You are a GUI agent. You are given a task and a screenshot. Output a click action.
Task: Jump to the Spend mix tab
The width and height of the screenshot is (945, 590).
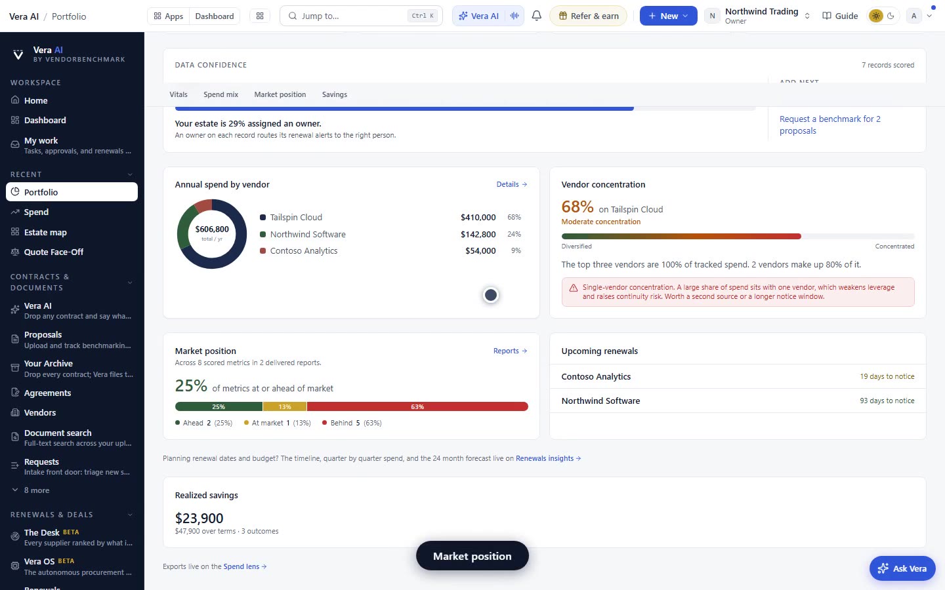[x=220, y=94]
